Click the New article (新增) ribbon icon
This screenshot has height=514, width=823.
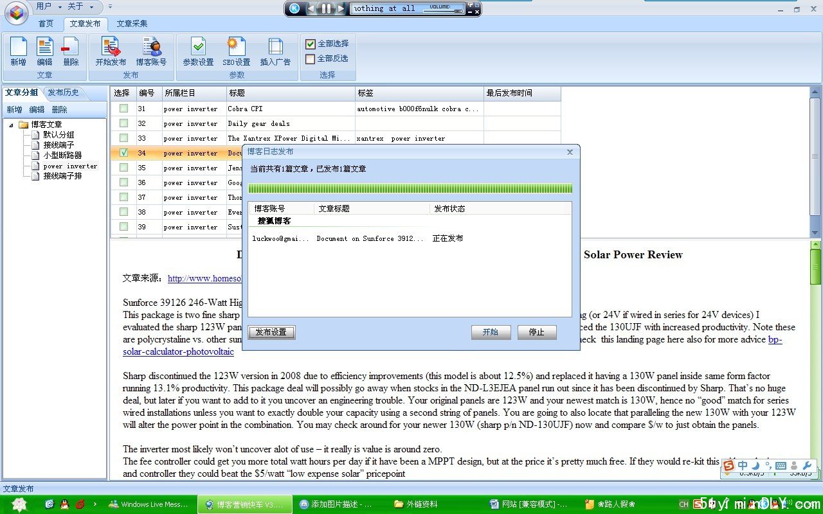(18, 51)
